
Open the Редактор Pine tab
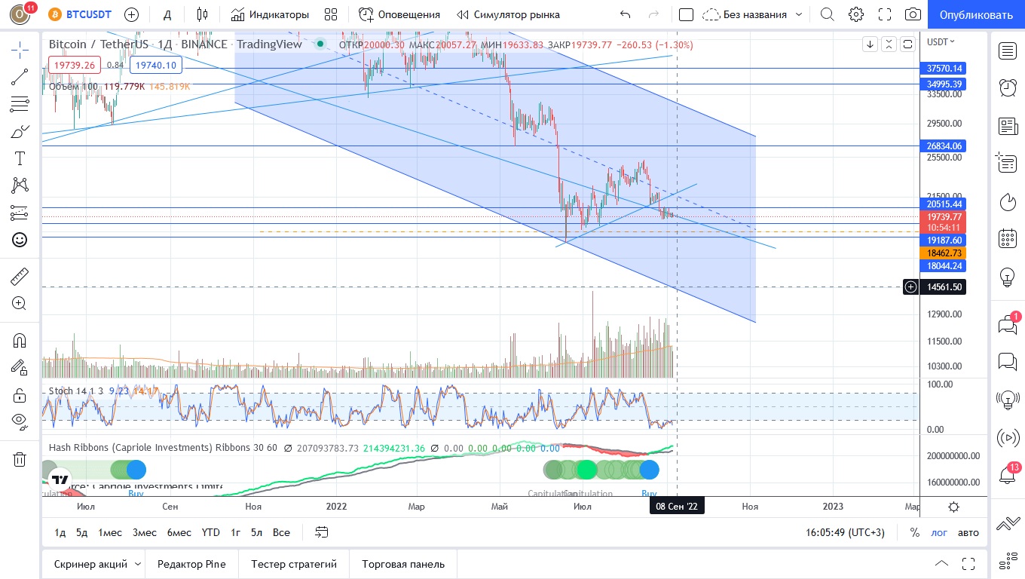pos(191,564)
